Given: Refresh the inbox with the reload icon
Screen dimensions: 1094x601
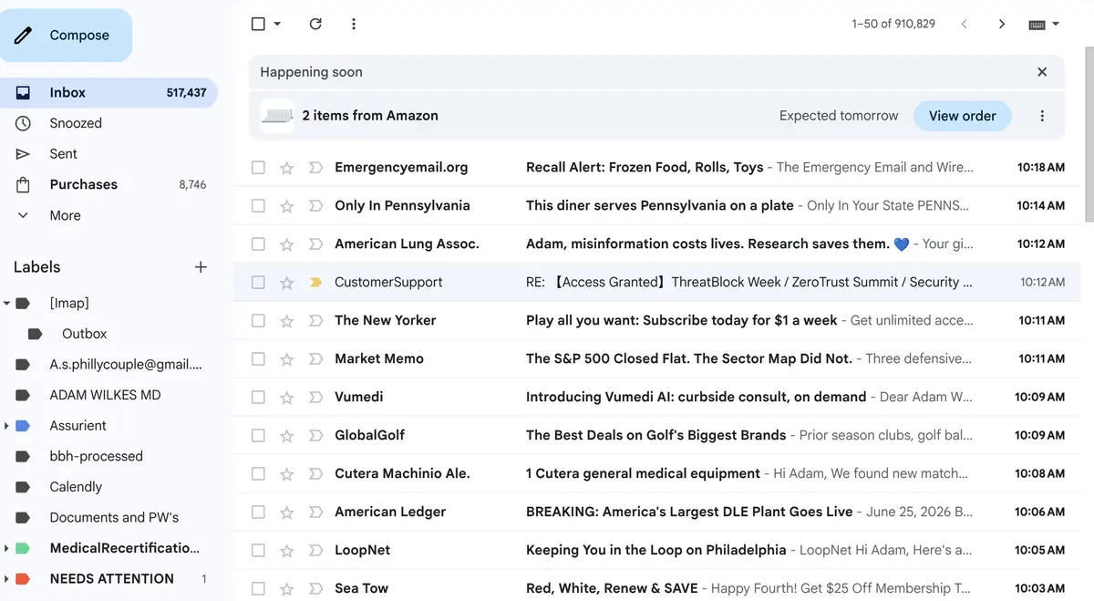Looking at the screenshot, I should tap(315, 24).
